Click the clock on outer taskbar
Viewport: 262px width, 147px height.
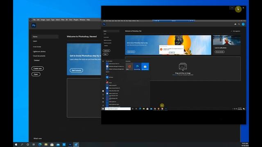pos(245,145)
